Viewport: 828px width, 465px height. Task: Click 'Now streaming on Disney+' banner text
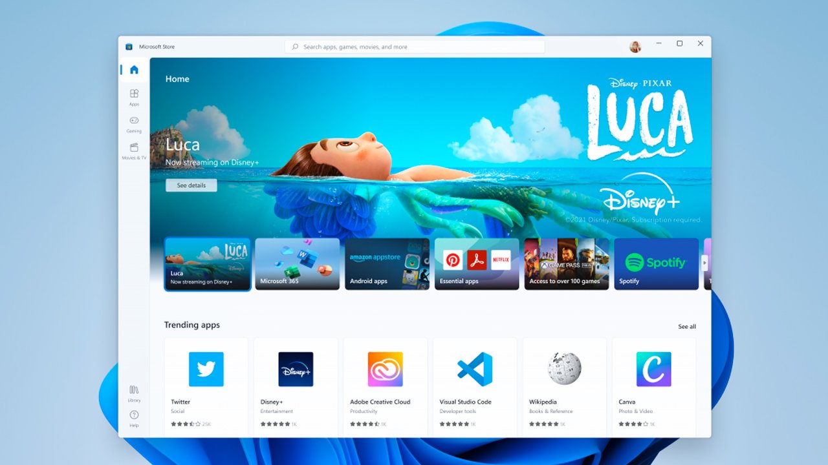212,163
